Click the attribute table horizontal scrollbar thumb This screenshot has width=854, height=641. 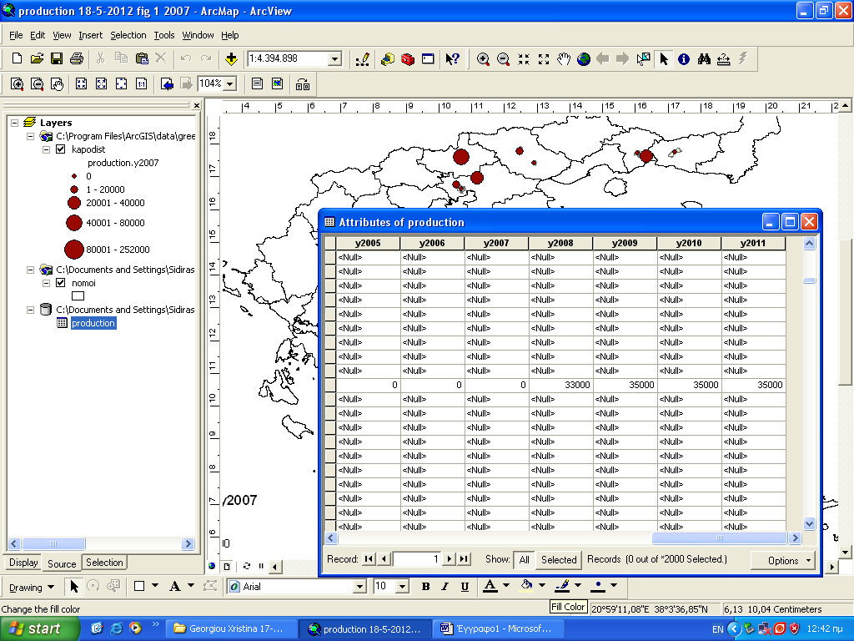[x=720, y=538]
